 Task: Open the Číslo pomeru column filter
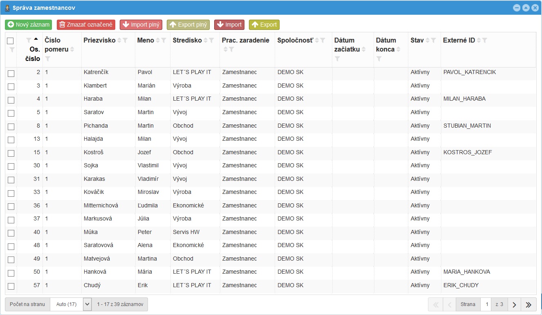click(x=48, y=59)
